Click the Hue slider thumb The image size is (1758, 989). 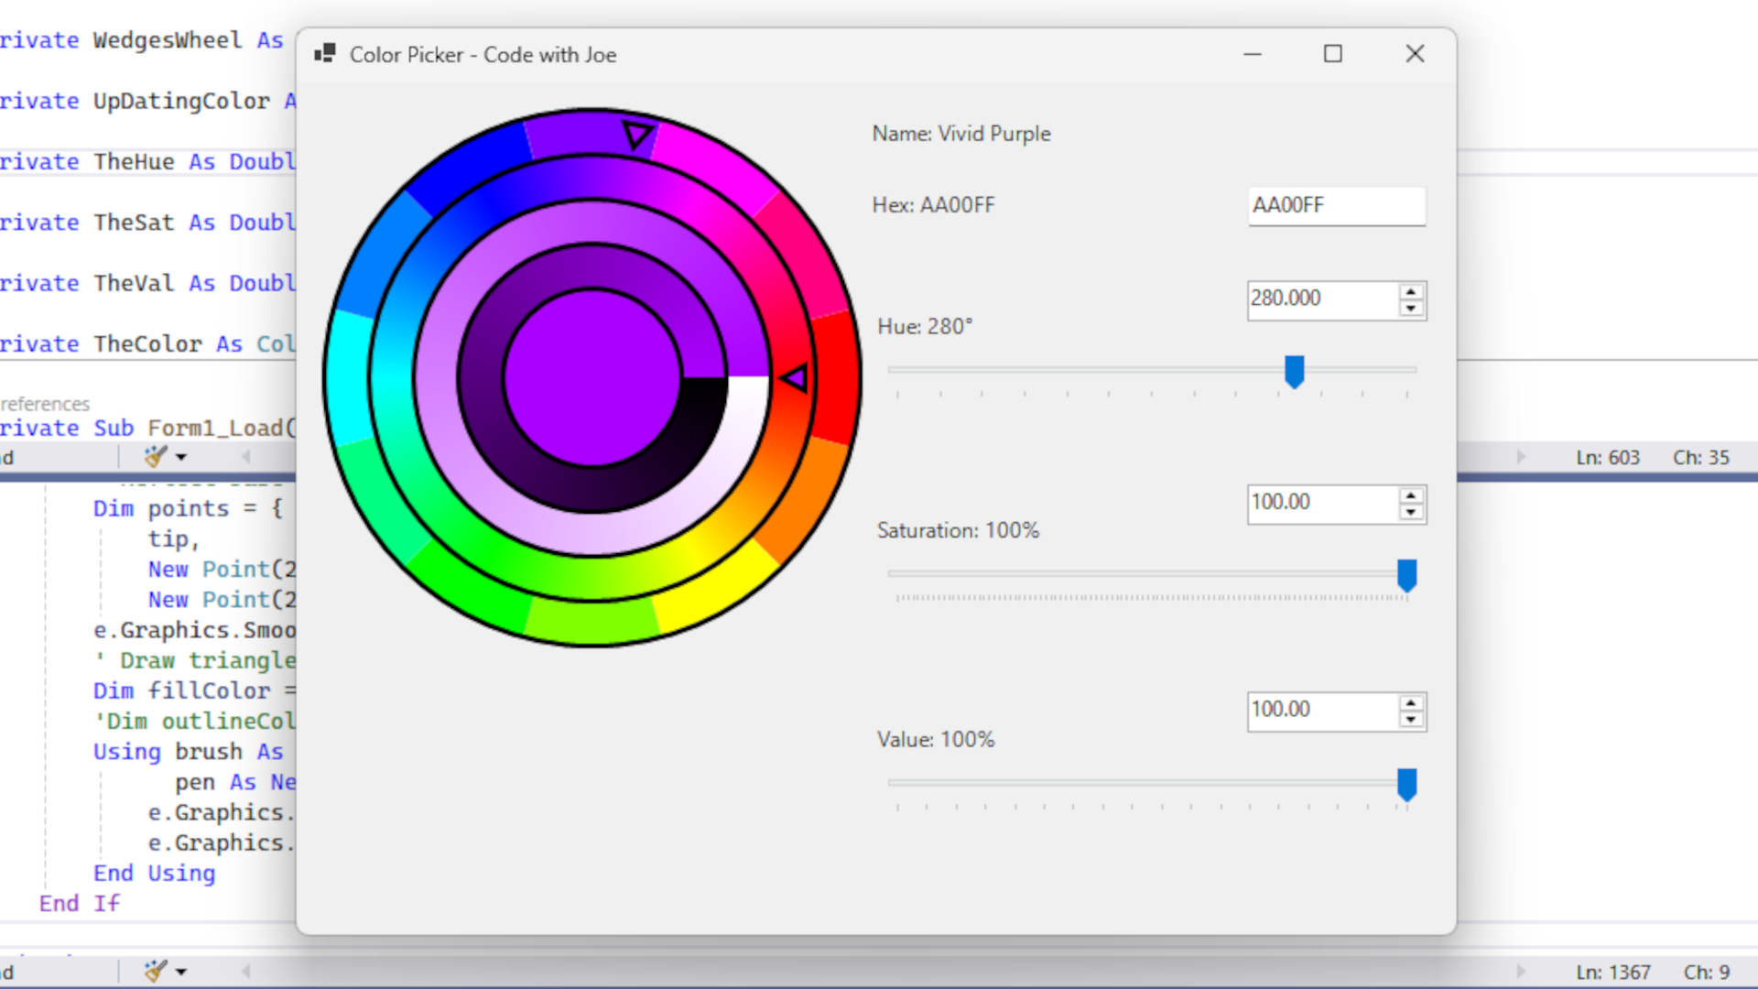pos(1294,372)
